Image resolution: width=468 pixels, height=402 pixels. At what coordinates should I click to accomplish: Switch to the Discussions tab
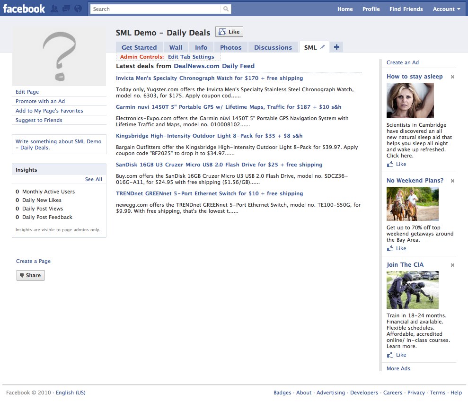click(273, 47)
